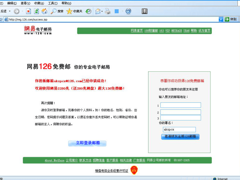
Task: Click the 网易公司版权所有 footer text
Action: 159,160
